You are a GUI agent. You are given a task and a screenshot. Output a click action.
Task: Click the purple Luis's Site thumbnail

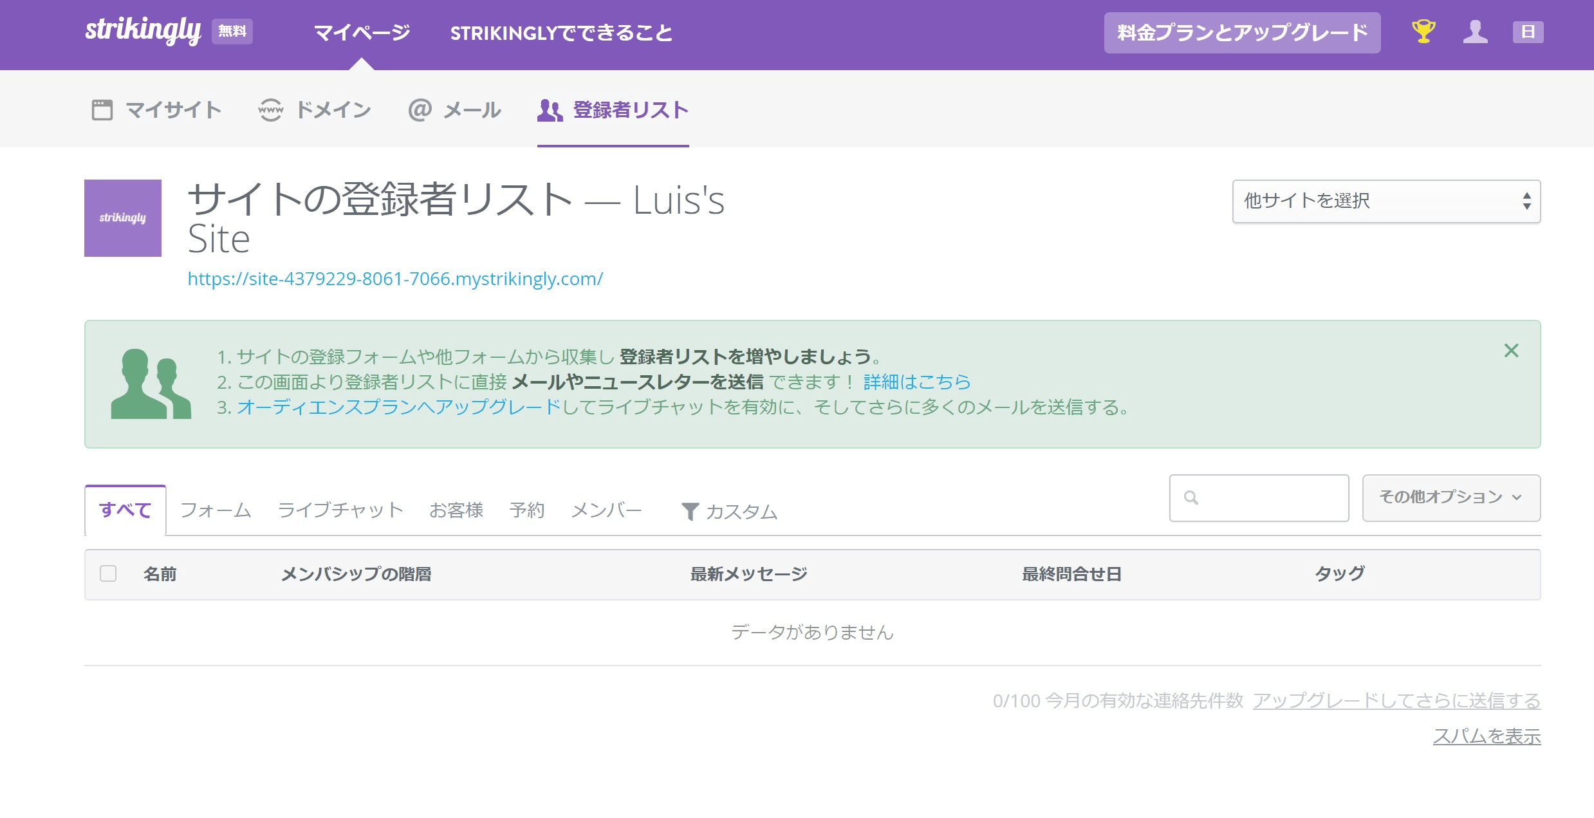122,218
